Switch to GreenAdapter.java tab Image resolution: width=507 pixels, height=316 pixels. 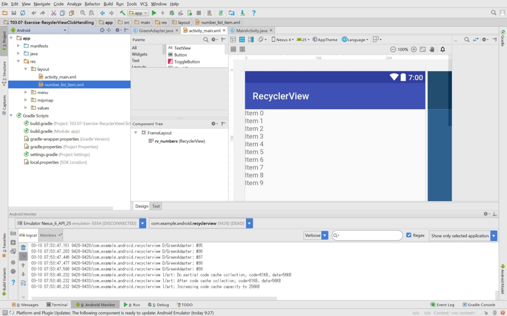155,30
